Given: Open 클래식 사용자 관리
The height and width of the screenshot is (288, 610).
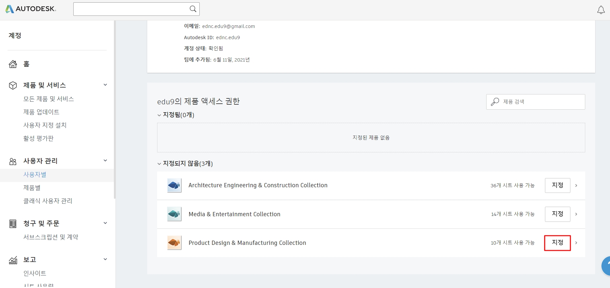Looking at the screenshot, I should 48,201.
